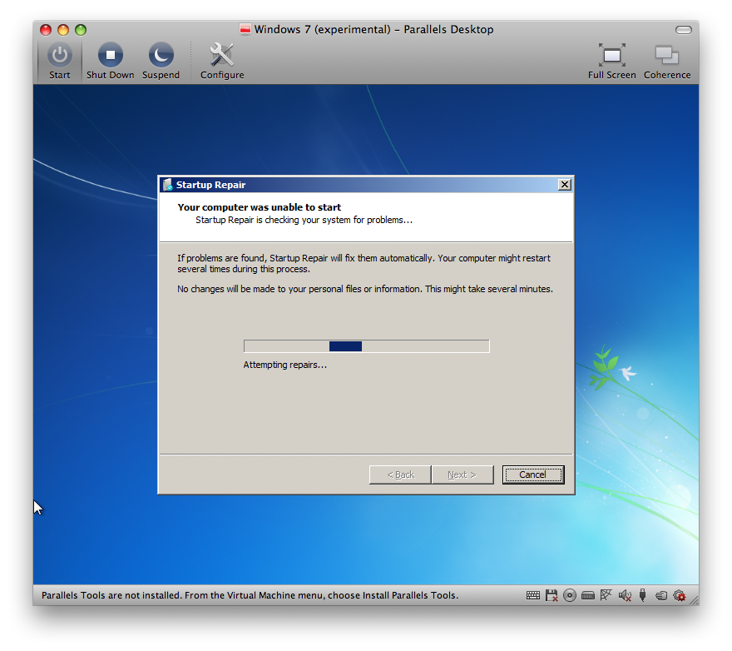Click Startup Repair title bar icon

(167, 185)
